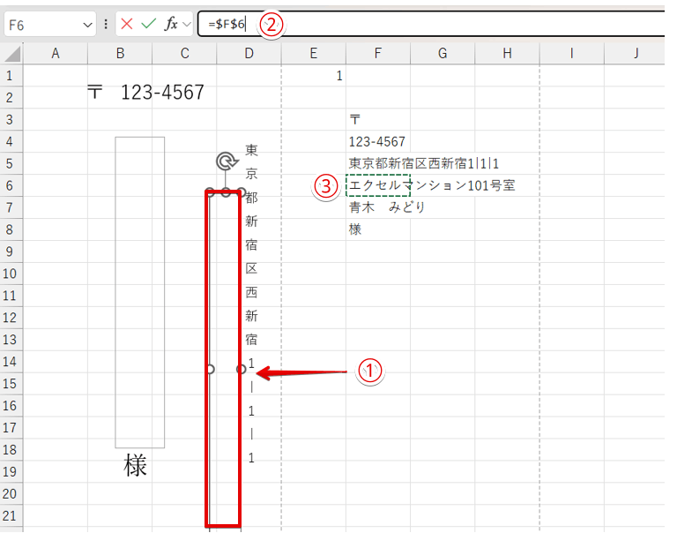Image resolution: width=677 pixels, height=533 pixels.
Task: Click cell E1 containing value 1
Action: (314, 76)
